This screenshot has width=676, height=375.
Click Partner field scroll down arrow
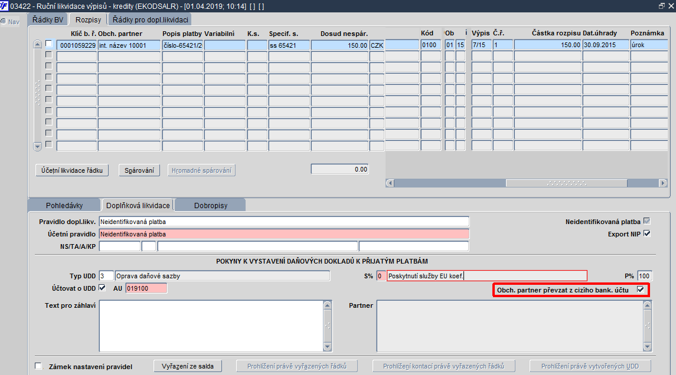[x=647, y=347]
